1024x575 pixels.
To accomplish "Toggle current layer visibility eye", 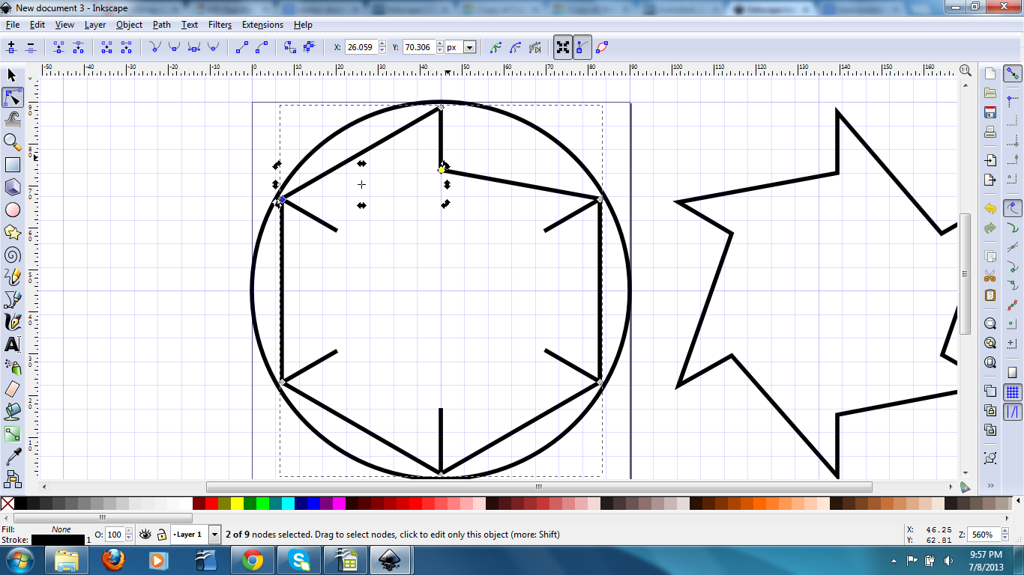I will point(145,535).
